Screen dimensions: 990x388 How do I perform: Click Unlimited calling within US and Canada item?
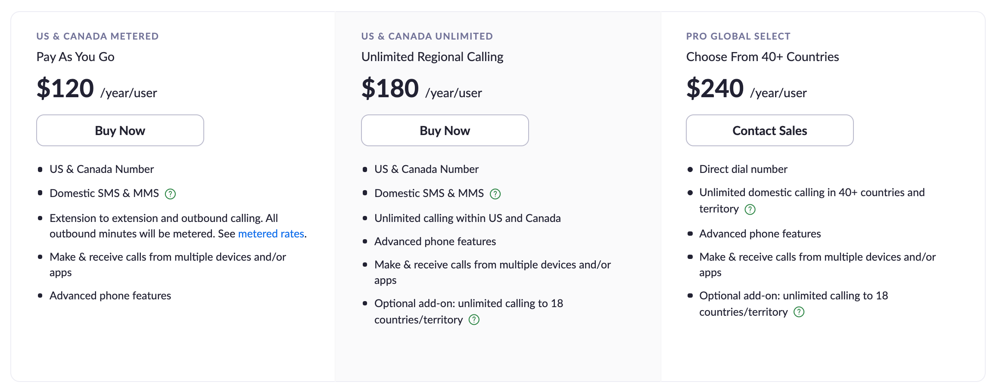click(467, 218)
